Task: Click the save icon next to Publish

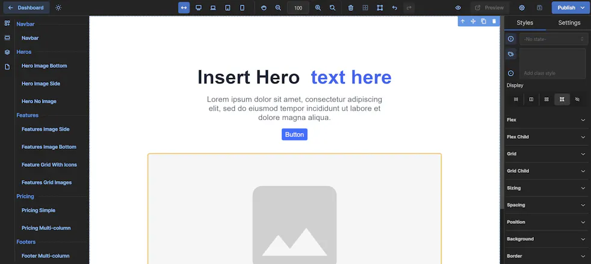Action: click(x=539, y=8)
